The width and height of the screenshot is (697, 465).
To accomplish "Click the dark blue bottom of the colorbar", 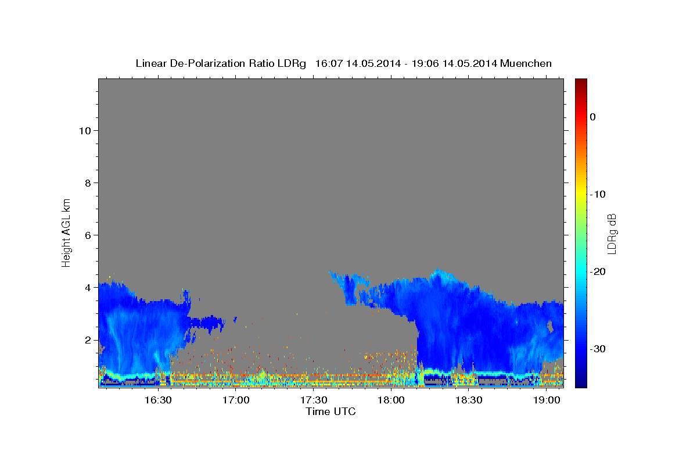I will coord(581,381).
